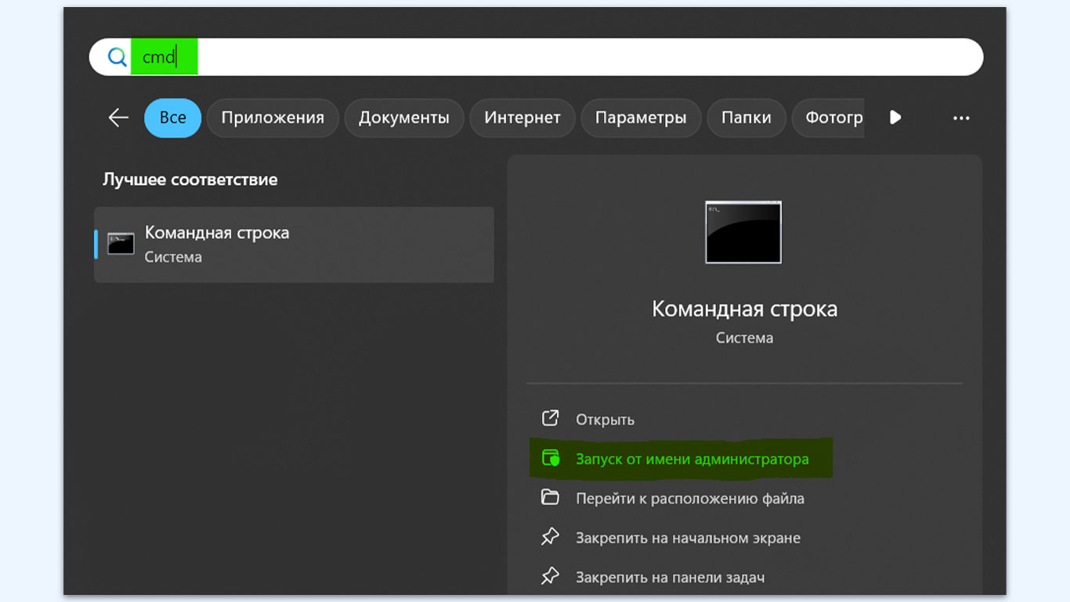The height and width of the screenshot is (602, 1070).
Task: Click the Лучшее соответствие heading
Action: coord(190,180)
